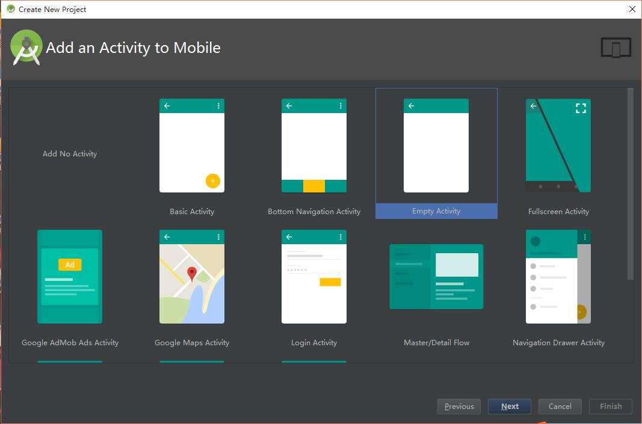The image size is (642, 424).
Task: Cancel the new project wizard
Action: (560, 407)
